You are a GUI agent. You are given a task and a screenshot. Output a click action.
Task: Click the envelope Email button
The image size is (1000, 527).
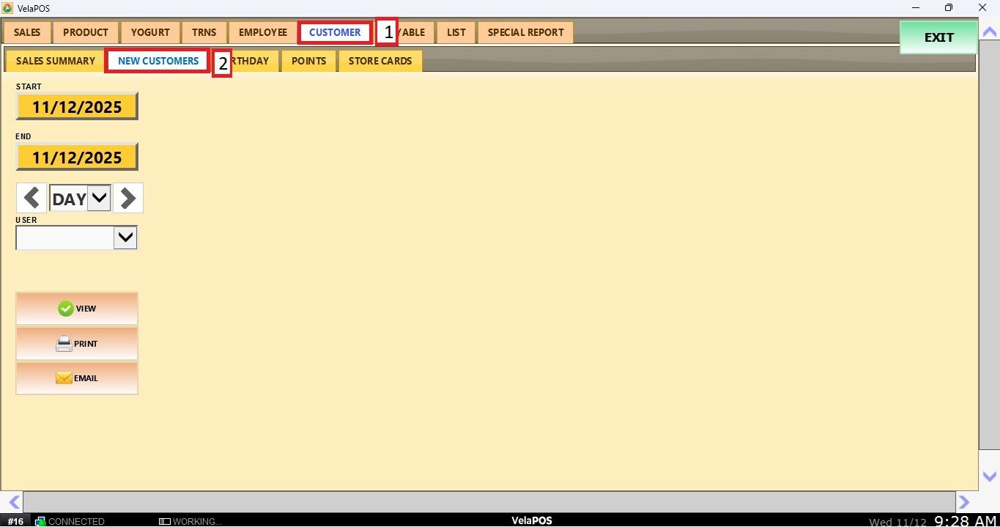coord(77,379)
